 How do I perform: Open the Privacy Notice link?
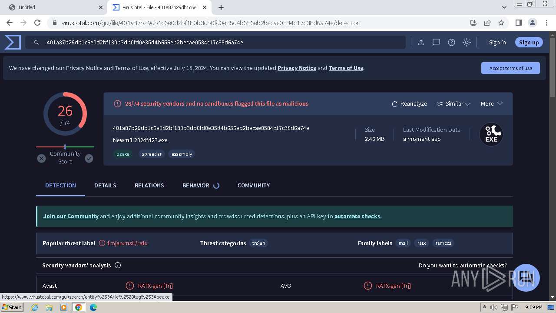tap(297, 68)
